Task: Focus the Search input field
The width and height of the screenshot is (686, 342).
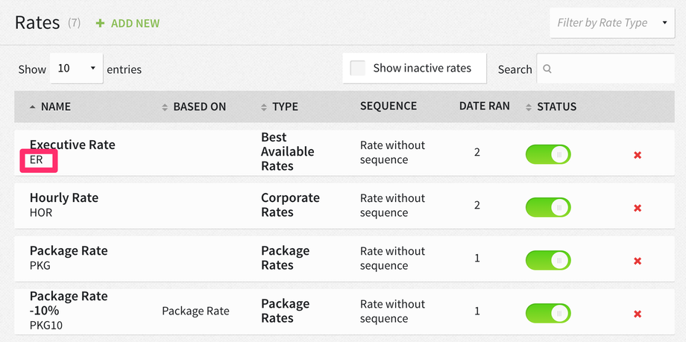Action: 611,69
